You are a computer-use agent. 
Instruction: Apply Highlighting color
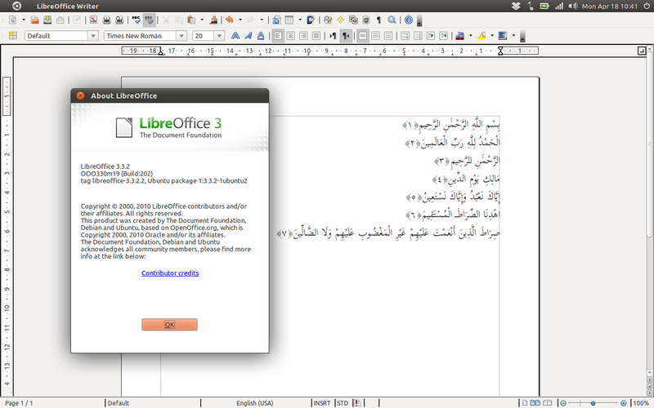482,36
